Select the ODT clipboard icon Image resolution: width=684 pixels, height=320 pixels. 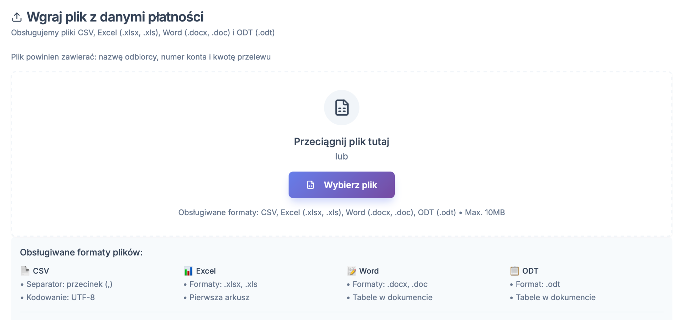click(x=514, y=271)
